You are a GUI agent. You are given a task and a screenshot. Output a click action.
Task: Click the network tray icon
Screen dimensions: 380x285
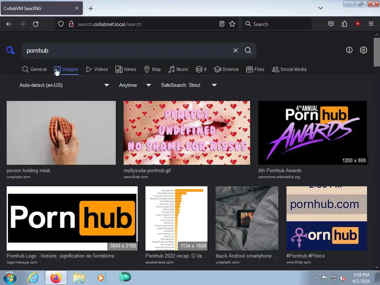click(334, 278)
